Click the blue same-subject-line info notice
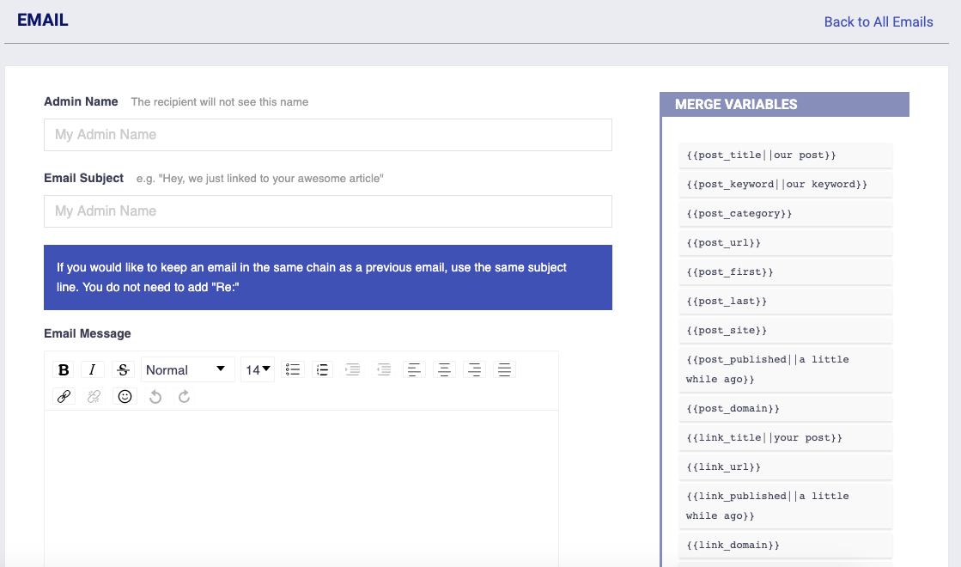The image size is (961, 567). click(x=328, y=277)
